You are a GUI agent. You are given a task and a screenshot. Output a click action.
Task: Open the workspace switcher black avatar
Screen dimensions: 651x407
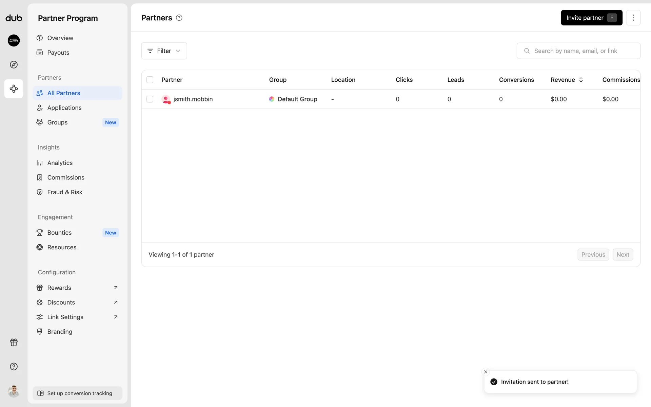coord(14,40)
